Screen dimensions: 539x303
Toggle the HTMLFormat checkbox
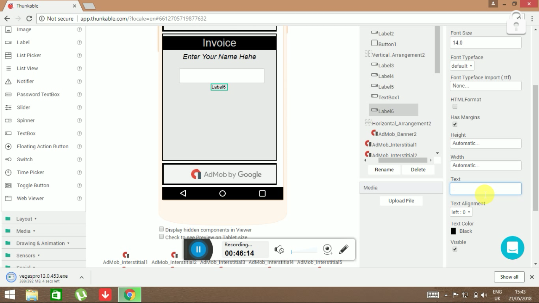pos(455,106)
